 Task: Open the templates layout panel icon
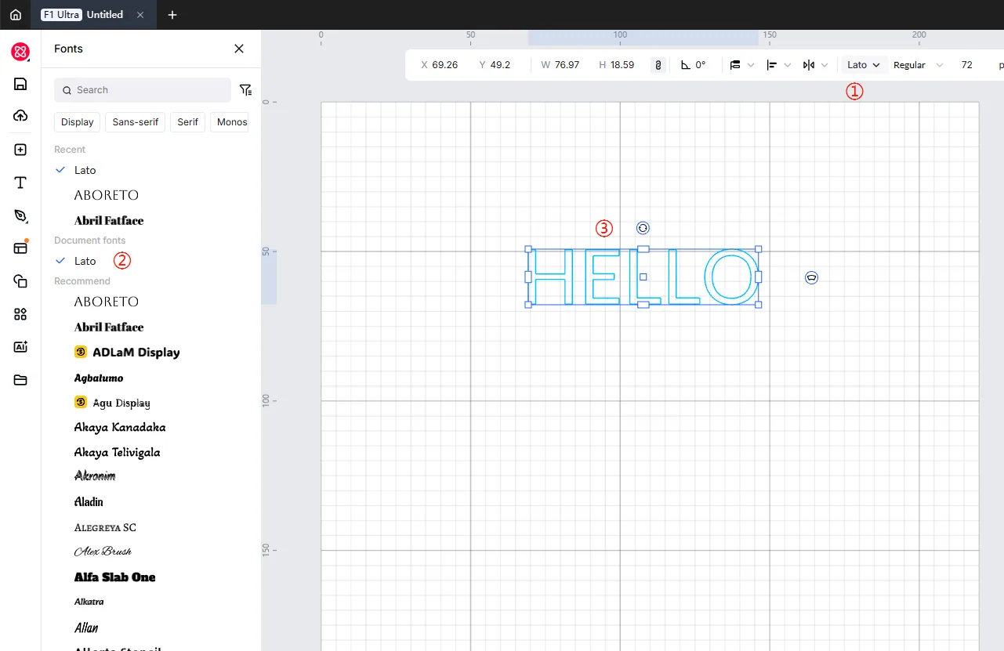(x=20, y=248)
